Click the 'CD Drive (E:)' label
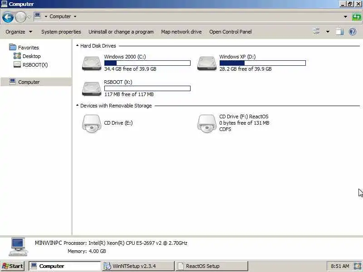The width and height of the screenshot is (363, 272). pos(118,123)
